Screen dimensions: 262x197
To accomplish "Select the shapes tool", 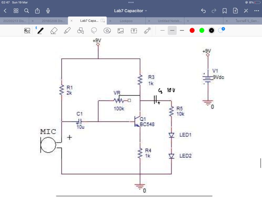I will [80, 31].
